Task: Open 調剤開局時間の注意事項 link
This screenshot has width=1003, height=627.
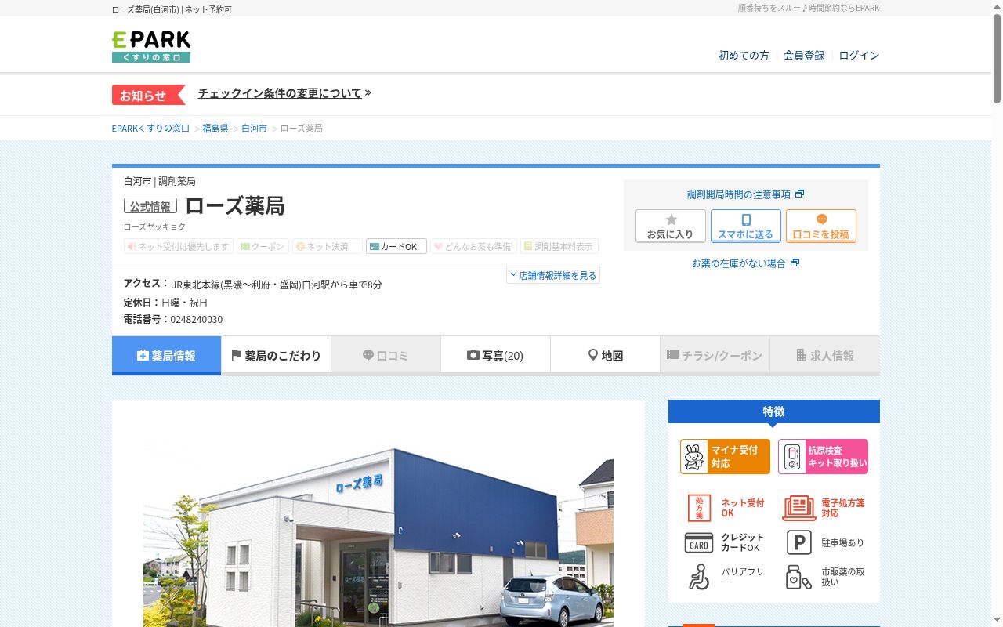Action: [x=739, y=194]
